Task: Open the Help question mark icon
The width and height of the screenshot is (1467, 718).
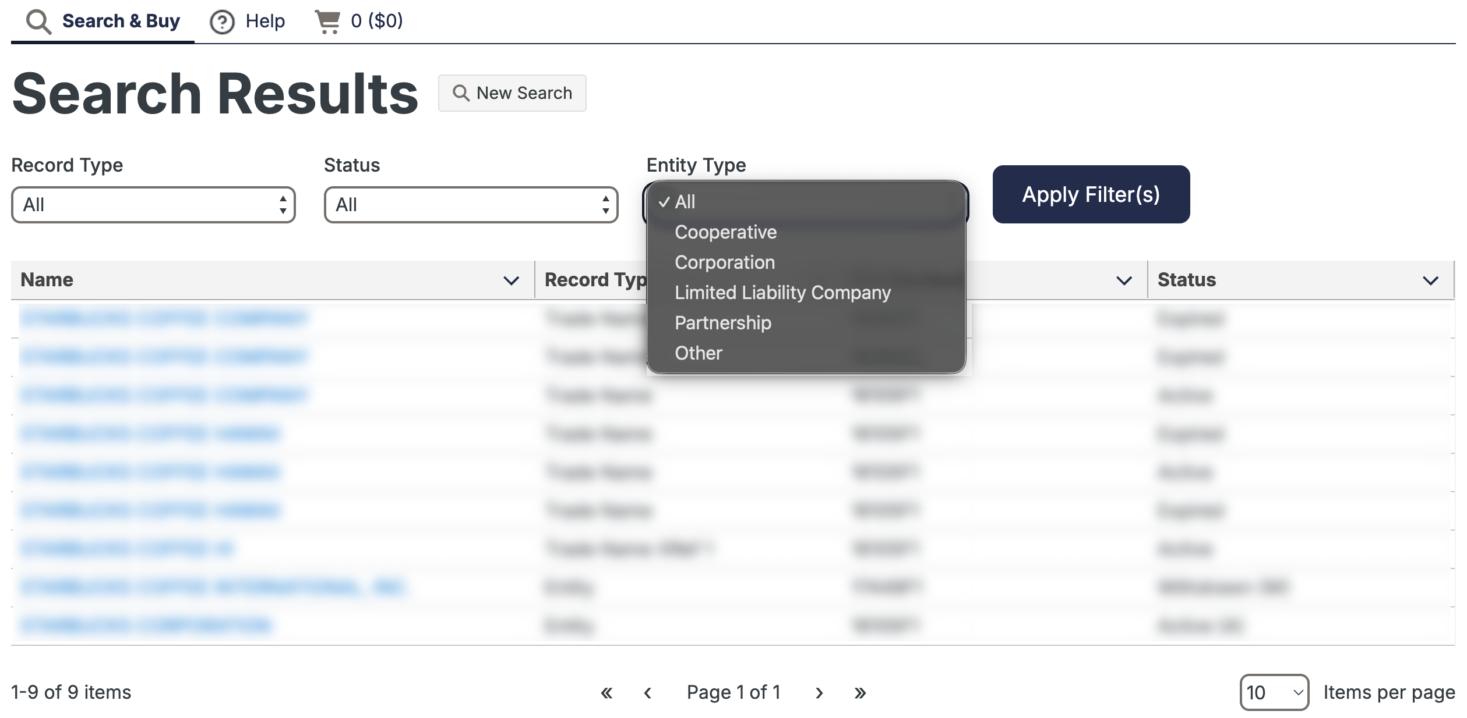Action: tap(222, 22)
